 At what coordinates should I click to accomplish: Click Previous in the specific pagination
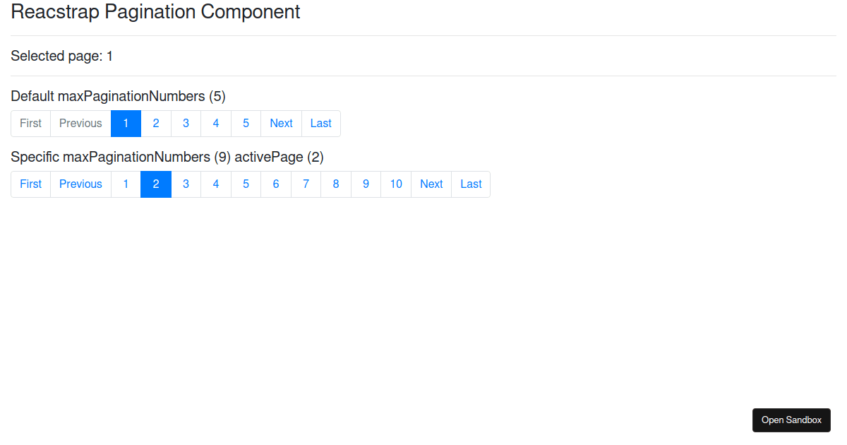80,184
